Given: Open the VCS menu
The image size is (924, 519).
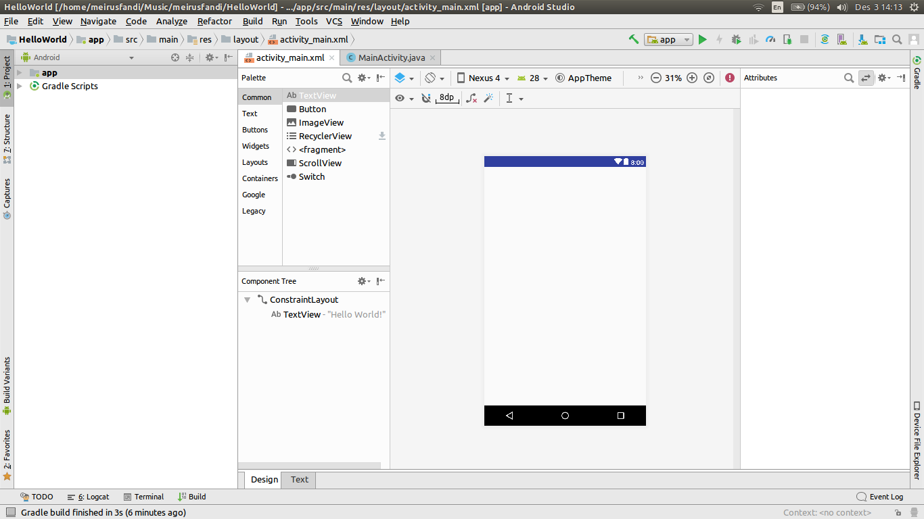Looking at the screenshot, I should pyautogui.click(x=334, y=21).
